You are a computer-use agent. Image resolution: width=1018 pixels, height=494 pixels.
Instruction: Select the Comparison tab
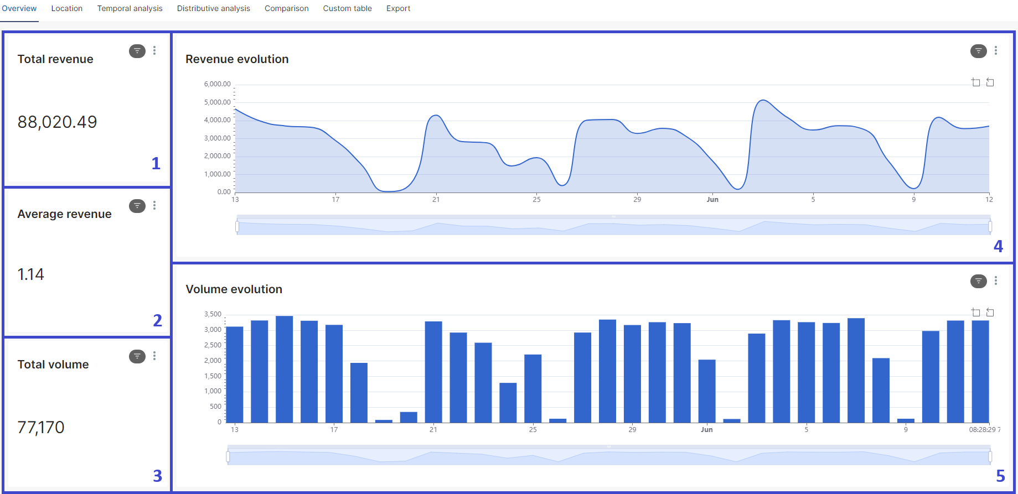coord(287,8)
